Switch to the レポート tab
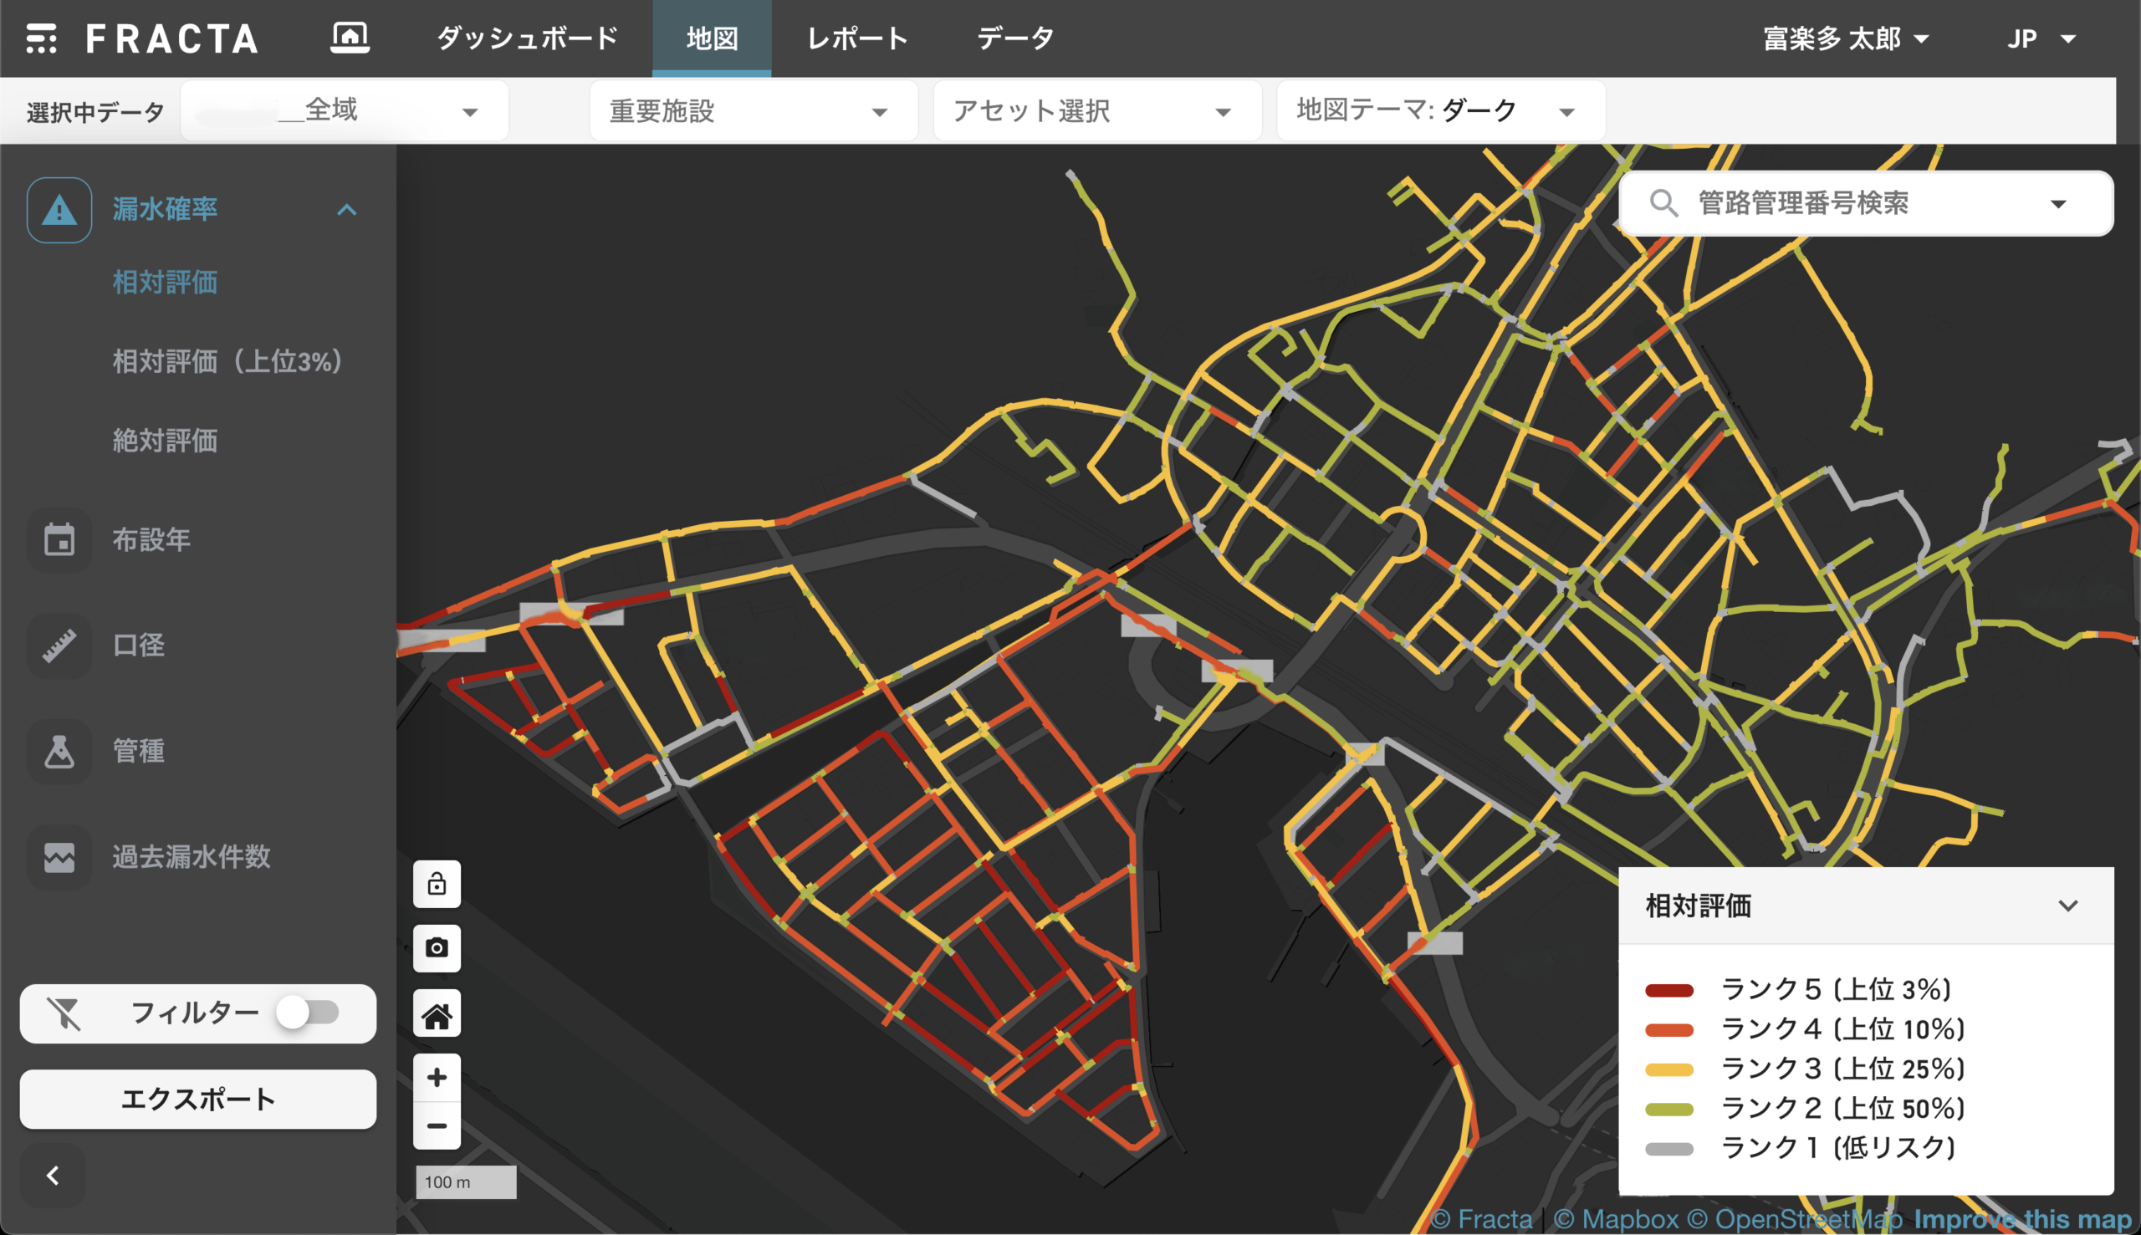 coord(856,38)
